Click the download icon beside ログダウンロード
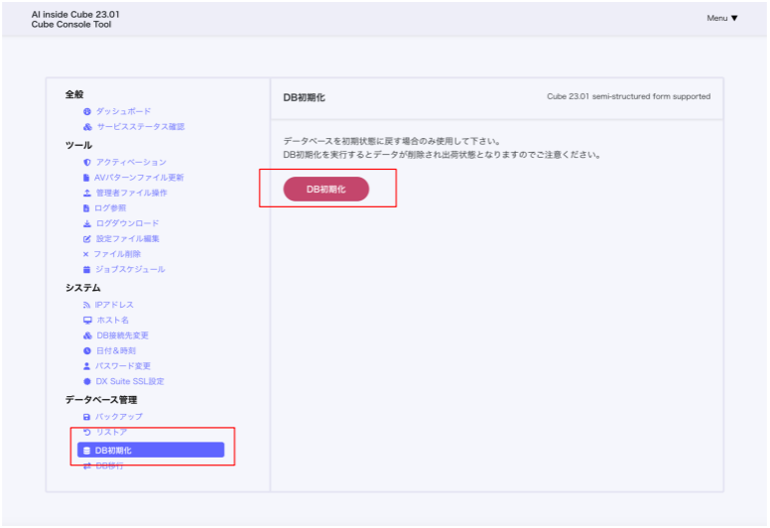Image resolution: width=770 pixels, height=528 pixels. pyautogui.click(x=87, y=223)
